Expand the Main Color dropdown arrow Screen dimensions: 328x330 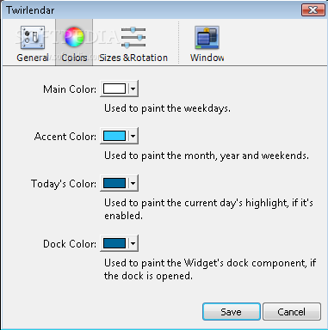pos(133,89)
